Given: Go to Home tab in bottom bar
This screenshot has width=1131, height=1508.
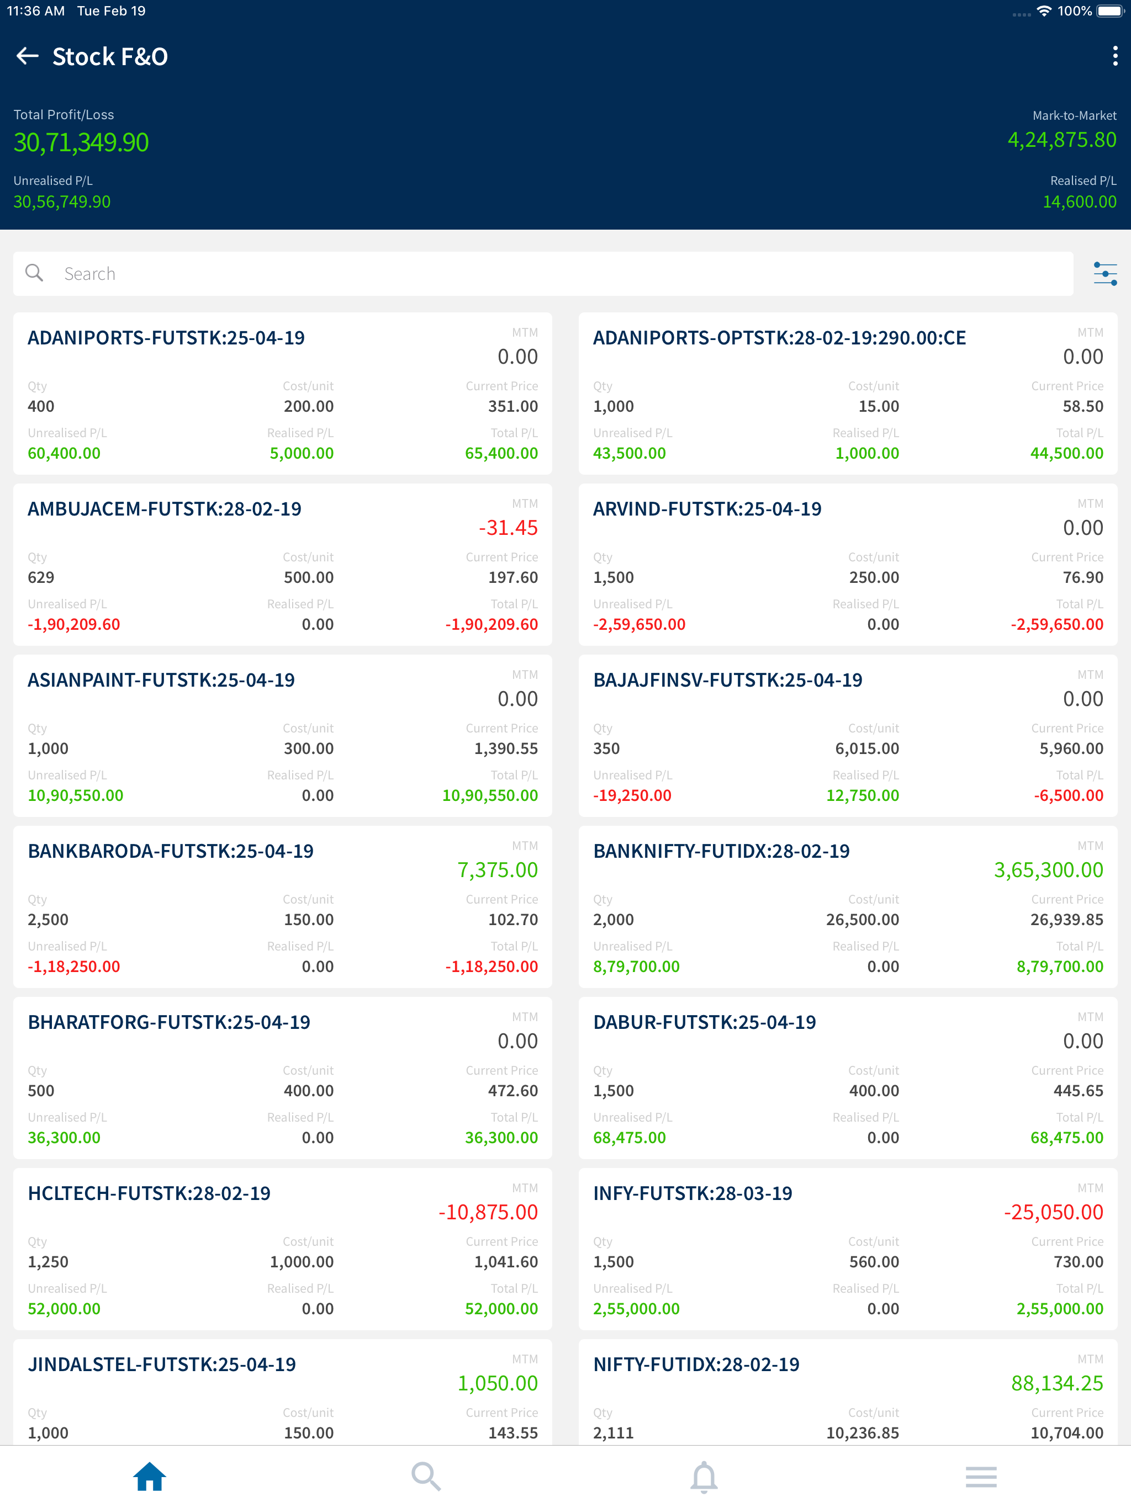Looking at the screenshot, I should click(x=150, y=1477).
